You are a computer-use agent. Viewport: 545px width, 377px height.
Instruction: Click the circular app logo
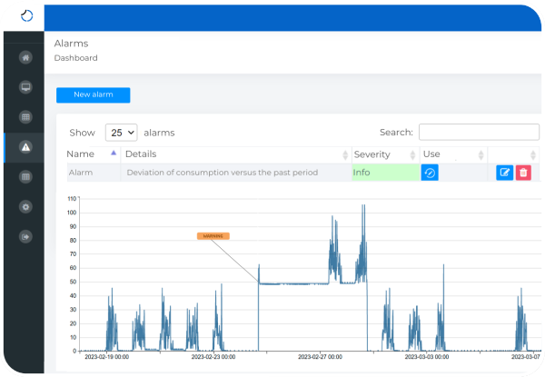(26, 15)
